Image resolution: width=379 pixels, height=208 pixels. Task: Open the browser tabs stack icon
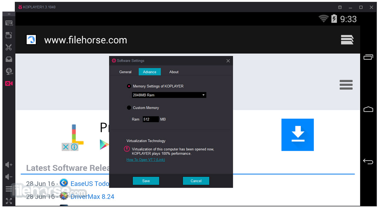347,40
